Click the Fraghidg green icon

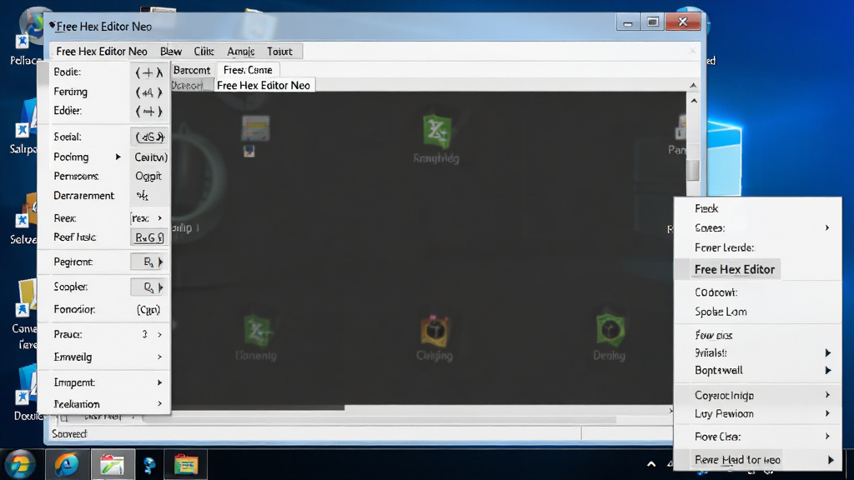tap(437, 131)
